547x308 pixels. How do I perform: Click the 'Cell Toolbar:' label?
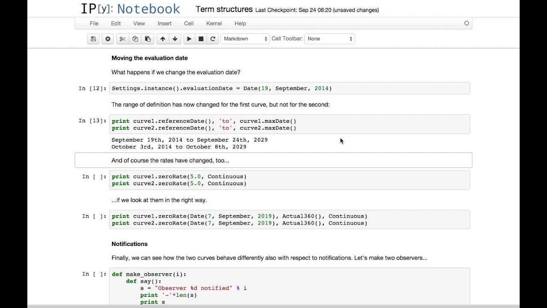287,39
